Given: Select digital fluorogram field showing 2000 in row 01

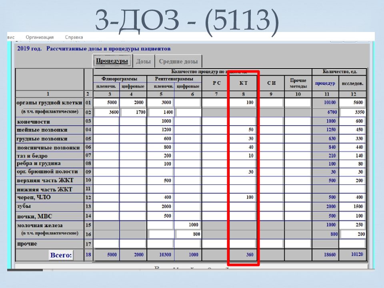Looking at the screenshot, I should click(x=132, y=103).
